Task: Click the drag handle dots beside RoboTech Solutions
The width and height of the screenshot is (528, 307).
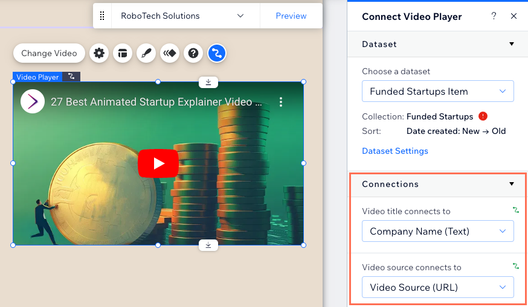Action: 102,16
